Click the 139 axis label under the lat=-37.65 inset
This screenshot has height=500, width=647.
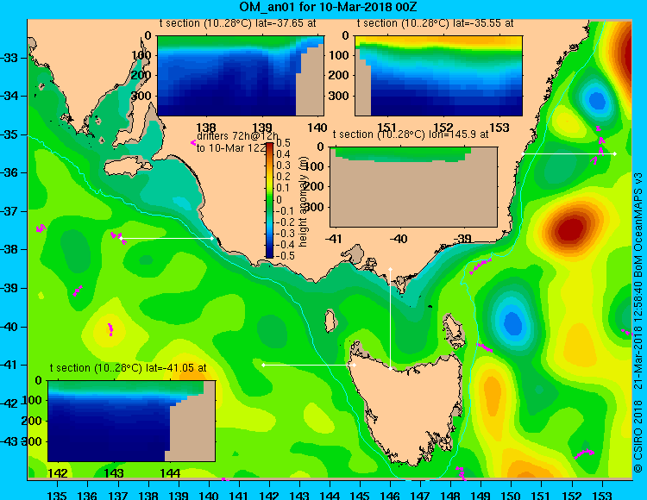click(262, 128)
